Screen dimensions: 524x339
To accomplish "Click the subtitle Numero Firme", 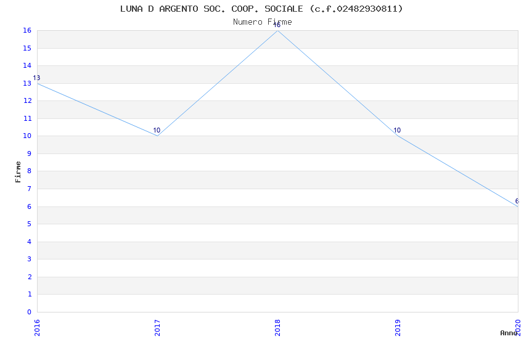I will click(x=263, y=22).
